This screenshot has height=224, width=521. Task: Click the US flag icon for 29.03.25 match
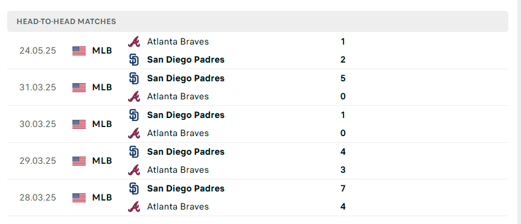[x=79, y=161]
